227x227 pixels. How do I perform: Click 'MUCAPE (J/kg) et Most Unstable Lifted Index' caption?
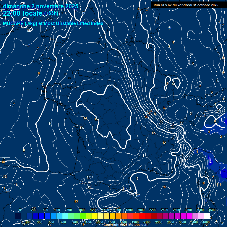point(53,23)
